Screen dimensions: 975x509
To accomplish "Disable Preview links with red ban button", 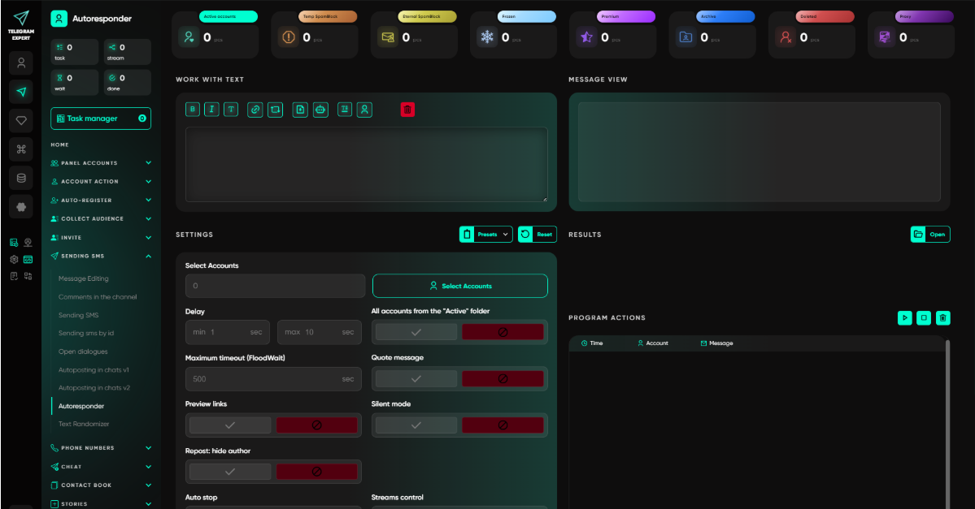I will (x=316, y=425).
